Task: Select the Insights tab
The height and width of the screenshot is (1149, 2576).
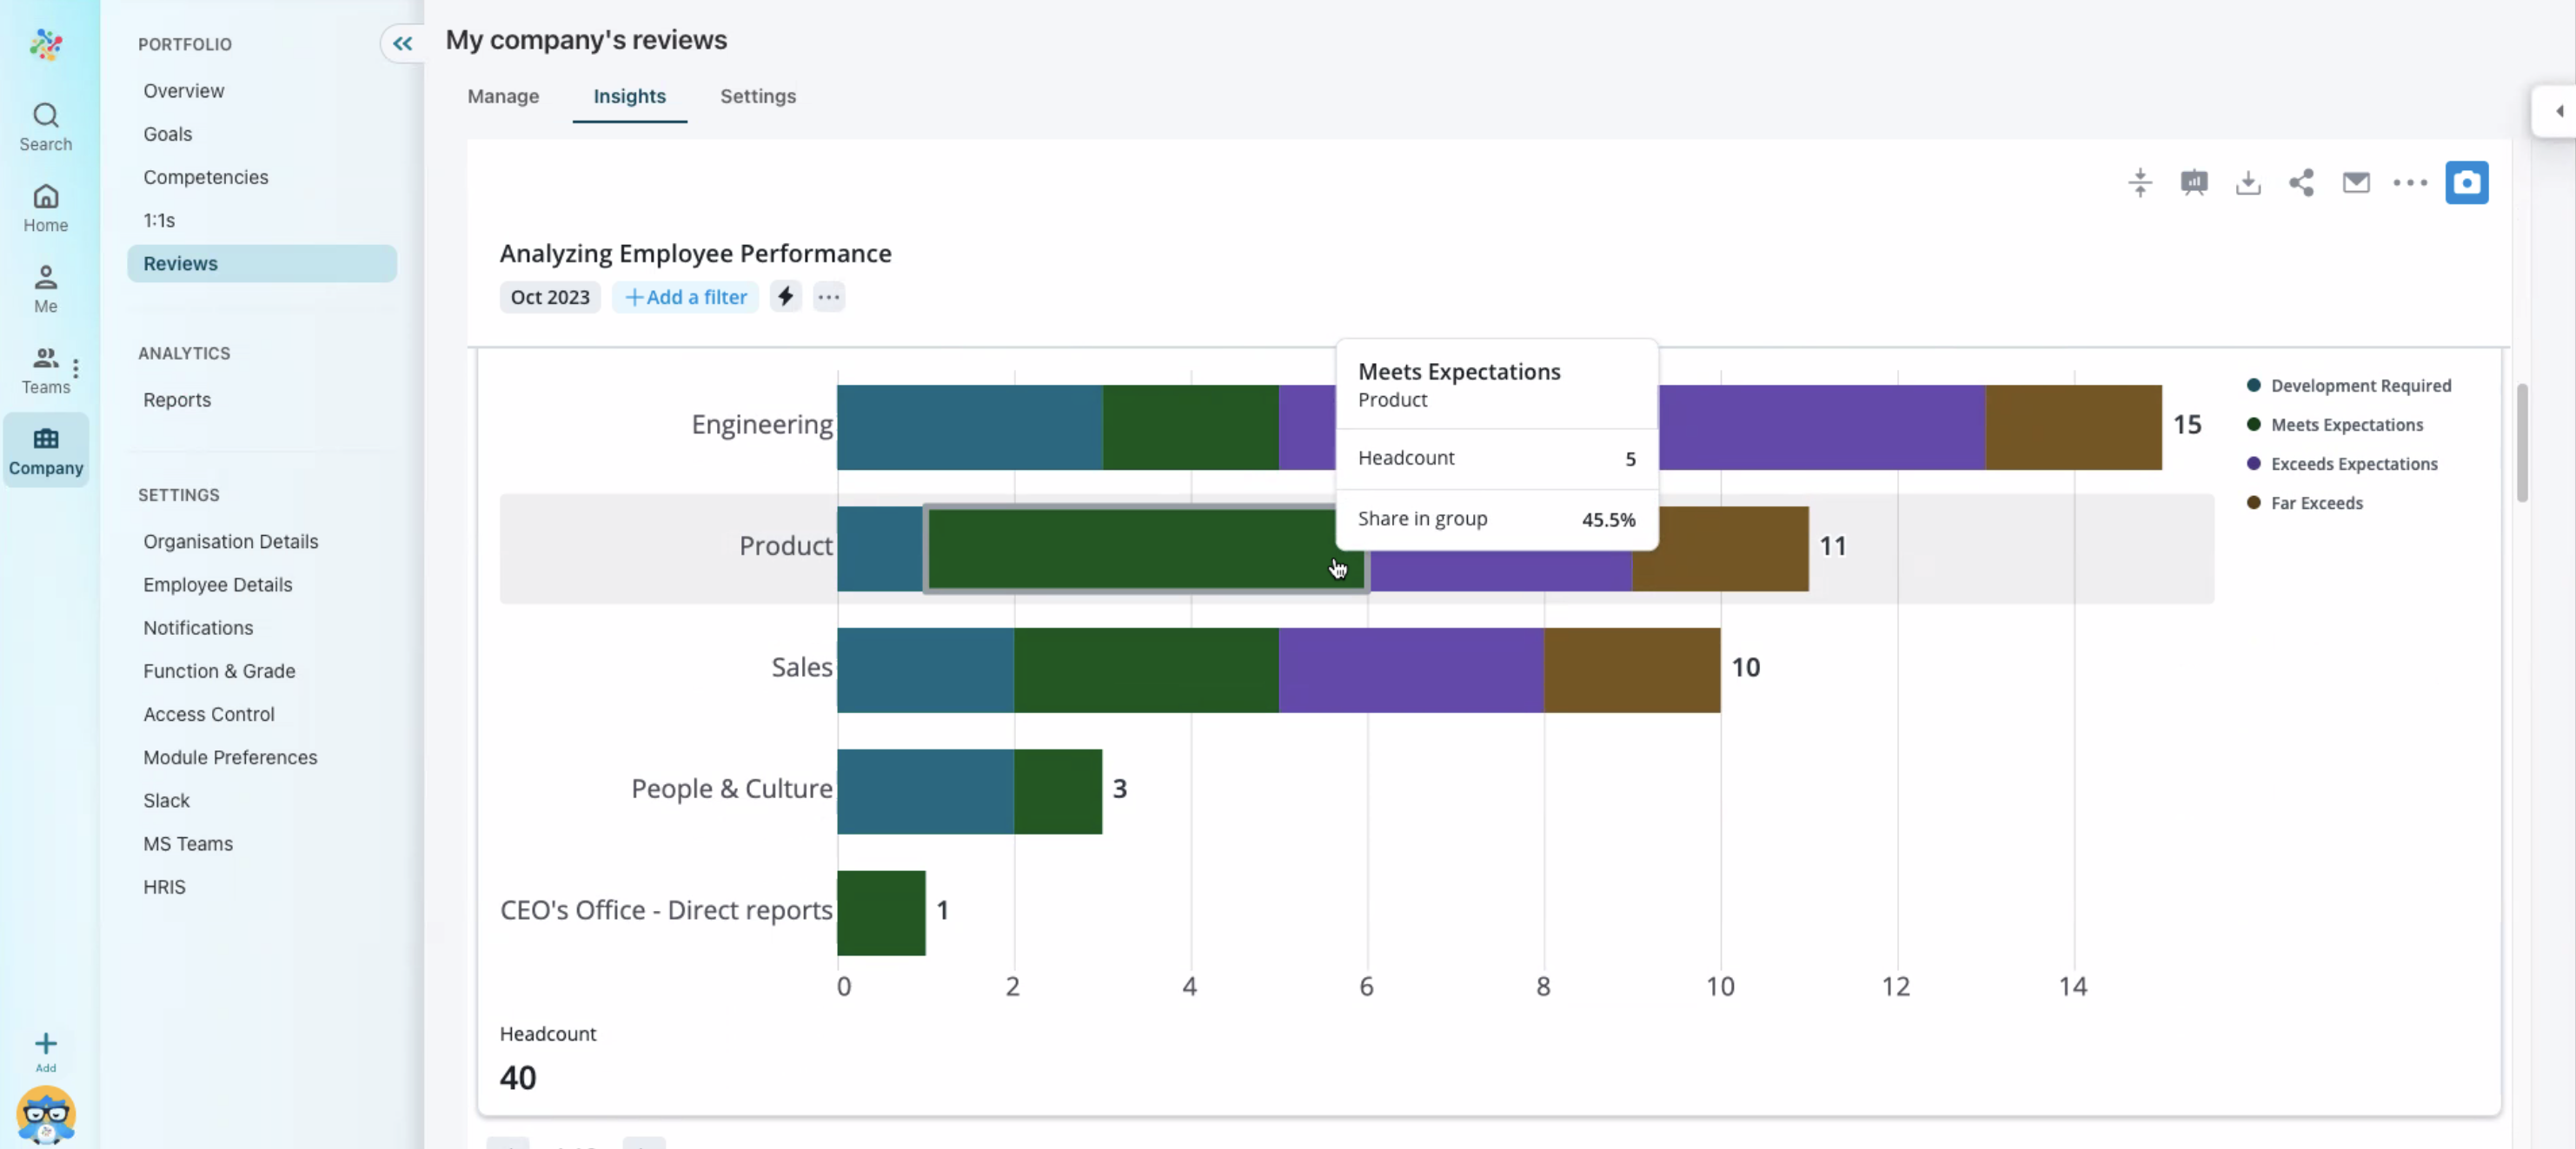Action: 630,96
